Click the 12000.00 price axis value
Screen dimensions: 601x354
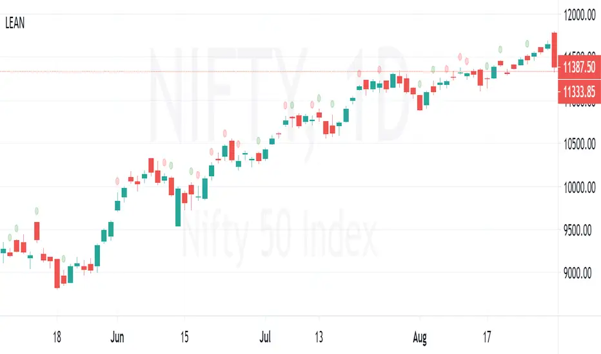(x=579, y=15)
